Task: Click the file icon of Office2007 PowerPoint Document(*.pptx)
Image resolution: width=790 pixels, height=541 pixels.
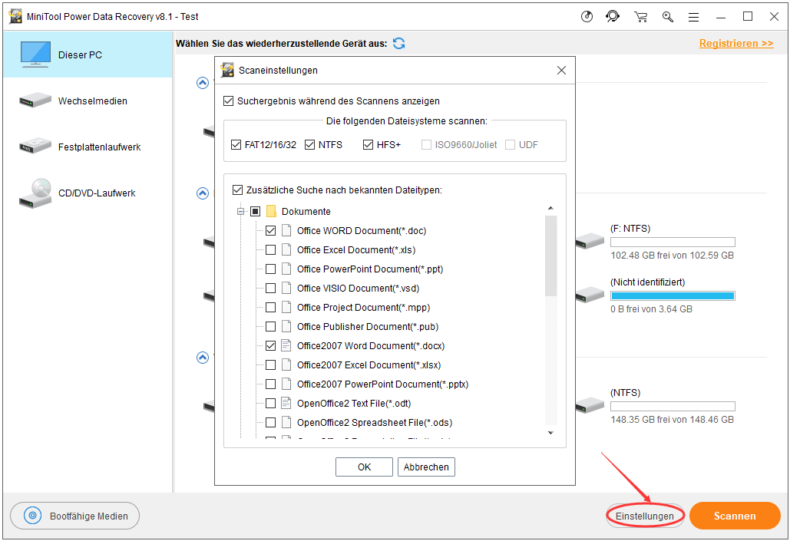Action: point(286,384)
